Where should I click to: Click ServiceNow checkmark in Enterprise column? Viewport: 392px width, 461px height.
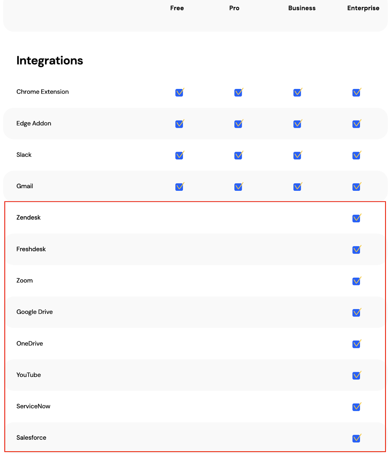tap(357, 407)
